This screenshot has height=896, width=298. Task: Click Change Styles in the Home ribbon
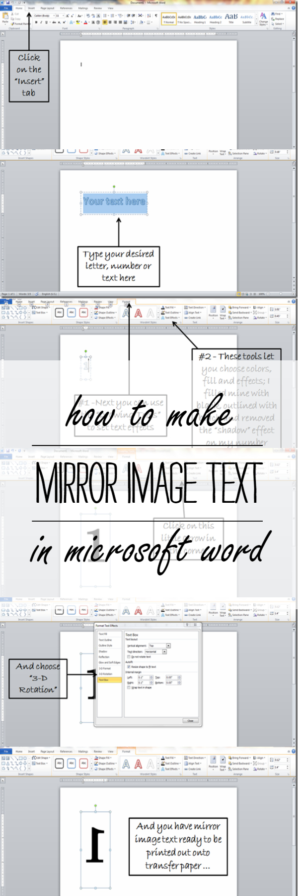(x=263, y=20)
